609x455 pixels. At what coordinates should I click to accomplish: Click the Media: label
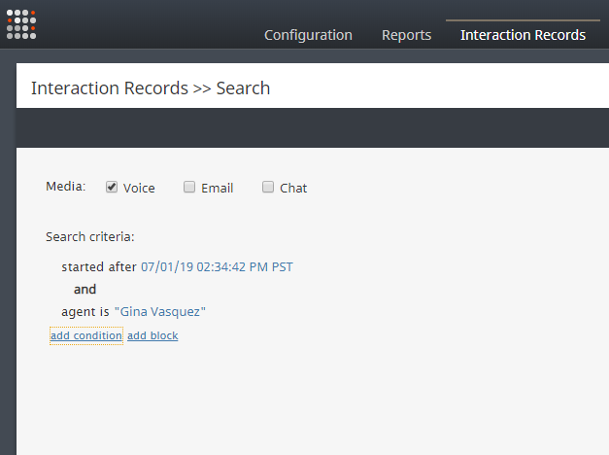tap(66, 187)
